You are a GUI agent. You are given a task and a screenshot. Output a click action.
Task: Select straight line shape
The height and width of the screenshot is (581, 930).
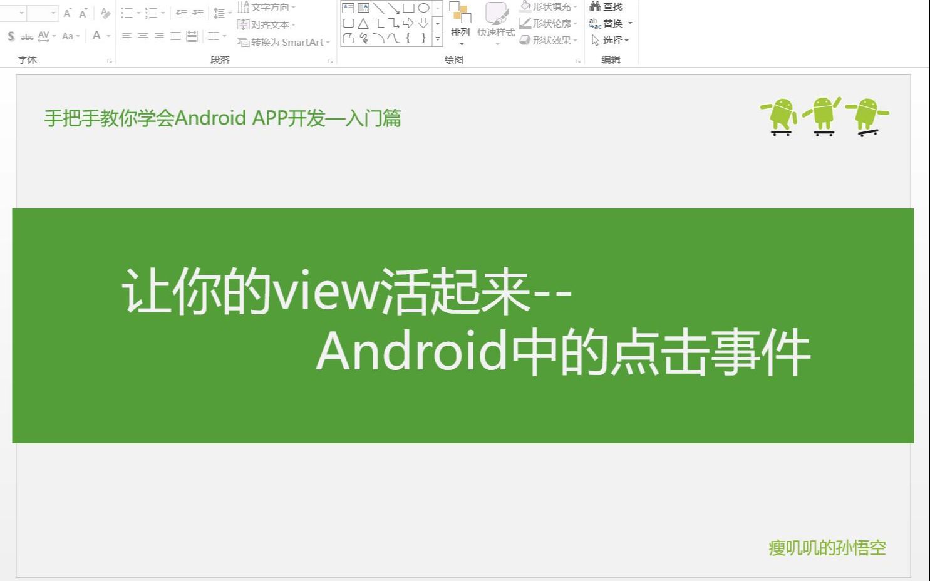coord(378,8)
